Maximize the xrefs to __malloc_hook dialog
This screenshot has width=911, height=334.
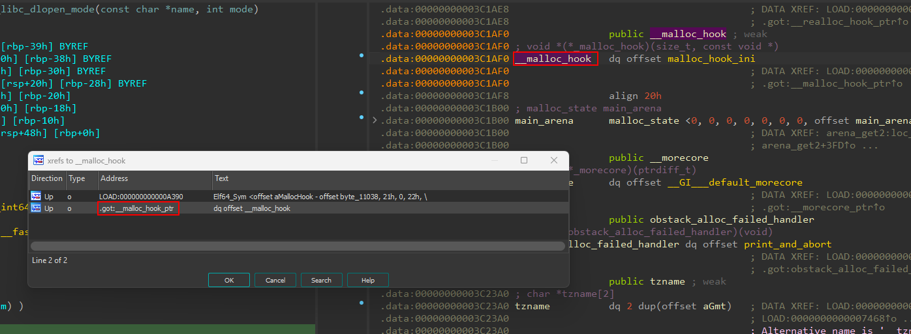coord(523,160)
